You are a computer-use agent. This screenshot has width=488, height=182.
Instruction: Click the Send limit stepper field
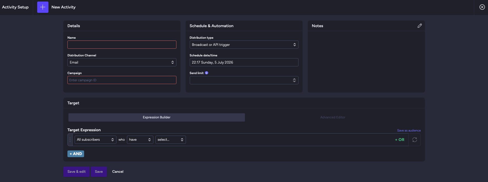[244, 80]
